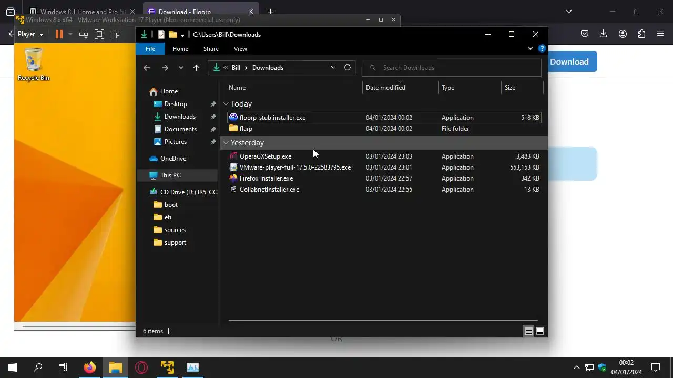Expand the File Explorer ribbon chevron

(531, 48)
